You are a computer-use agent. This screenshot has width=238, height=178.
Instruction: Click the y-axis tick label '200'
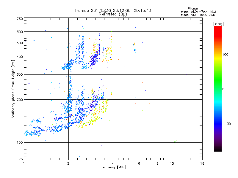[20, 100]
